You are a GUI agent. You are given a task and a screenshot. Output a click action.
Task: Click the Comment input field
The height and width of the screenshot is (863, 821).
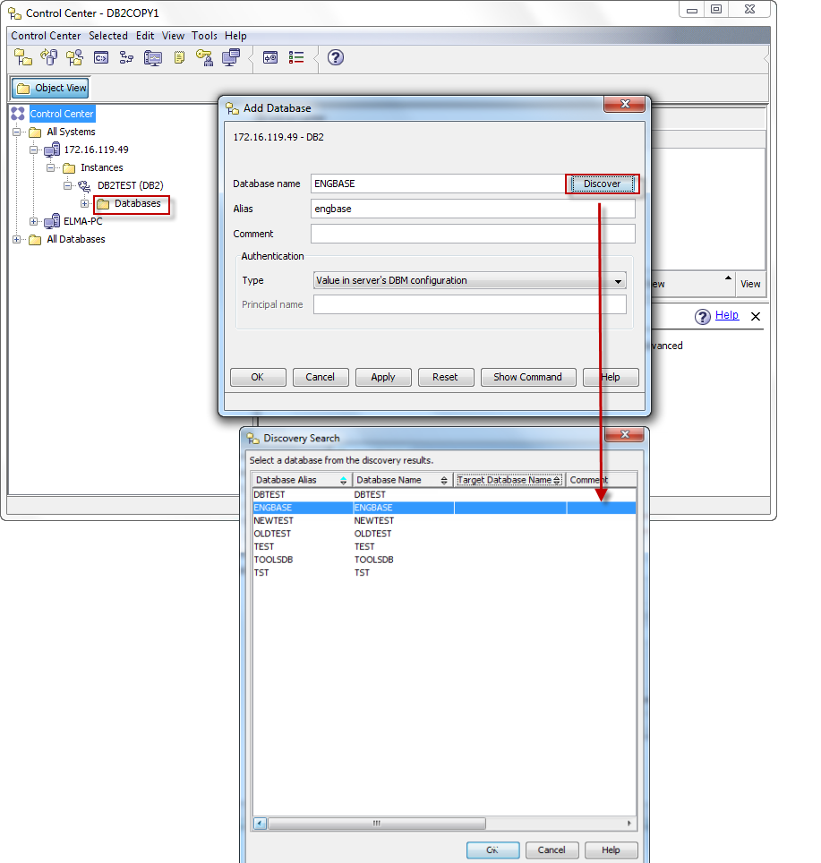tap(473, 234)
